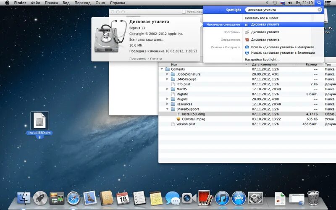336x210 pixels.
Task: Choose Дисковая утилита under Программы
Action: pos(265,32)
